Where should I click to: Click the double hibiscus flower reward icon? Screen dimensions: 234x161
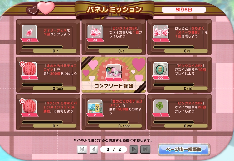point(161,32)
